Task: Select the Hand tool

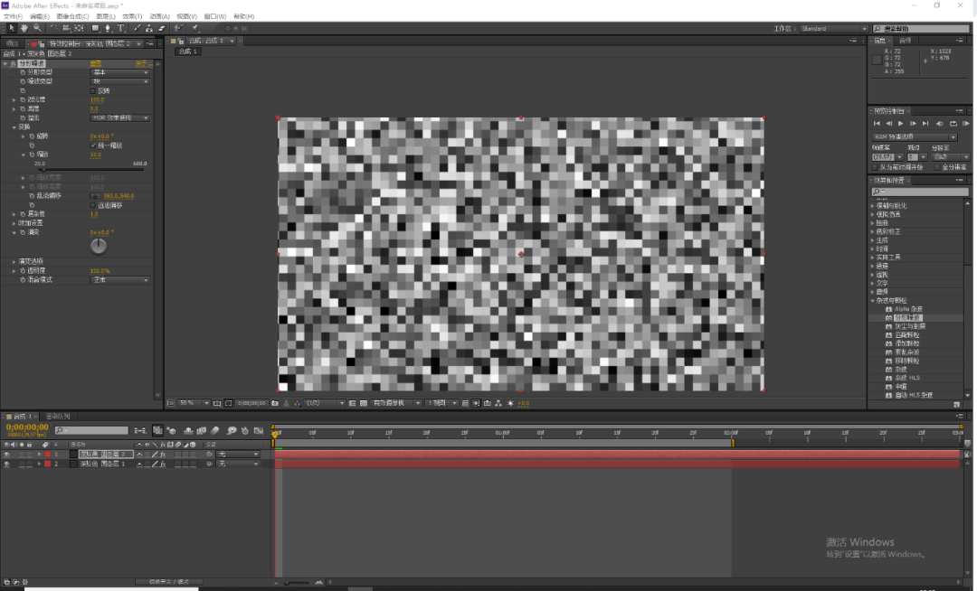Action: 24,28
